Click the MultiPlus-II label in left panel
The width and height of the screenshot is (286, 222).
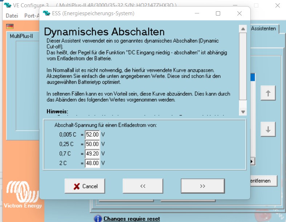[x=21, y=36]
